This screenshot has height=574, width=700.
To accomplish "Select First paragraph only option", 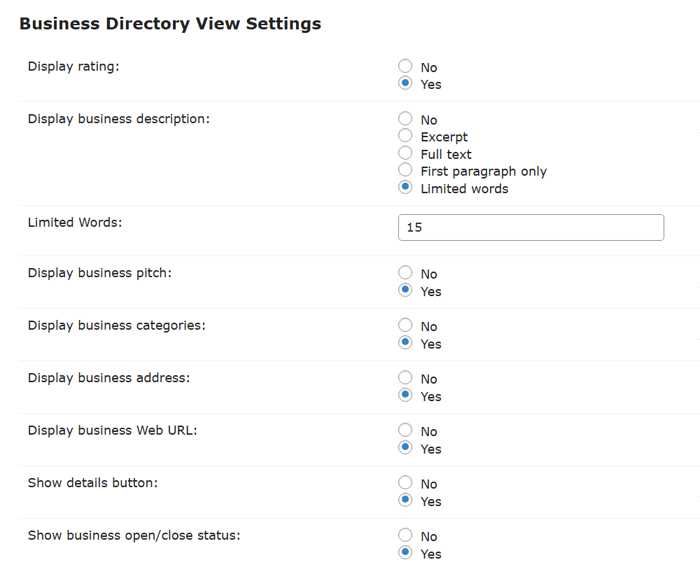I will [405, 170].
